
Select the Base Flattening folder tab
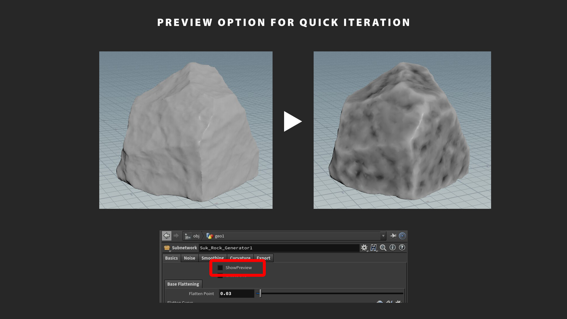point(183,284)
